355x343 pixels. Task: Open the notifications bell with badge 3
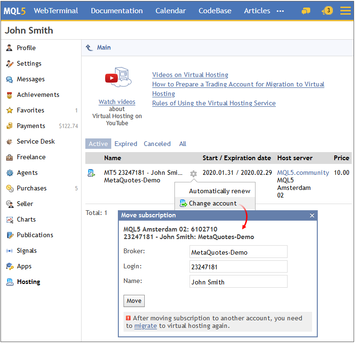327,10
